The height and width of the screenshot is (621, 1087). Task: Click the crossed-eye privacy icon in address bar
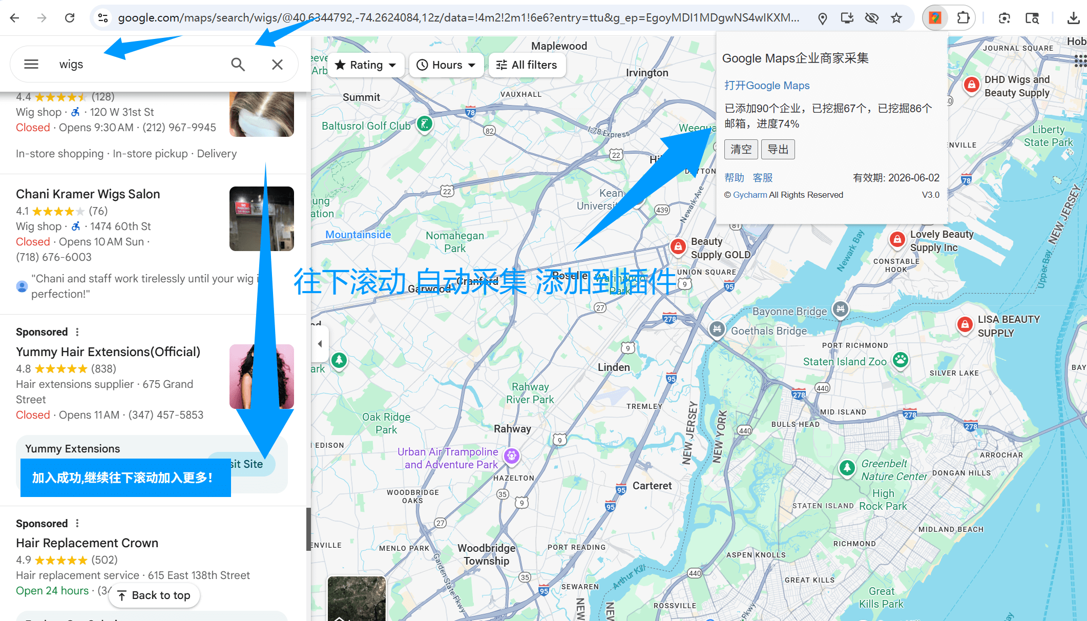[871, 18]
